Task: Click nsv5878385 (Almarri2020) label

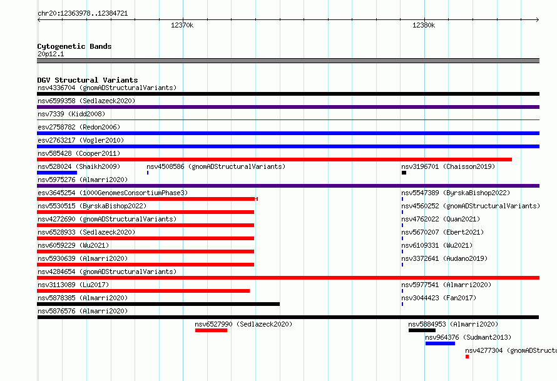Action: pos(83,298)
